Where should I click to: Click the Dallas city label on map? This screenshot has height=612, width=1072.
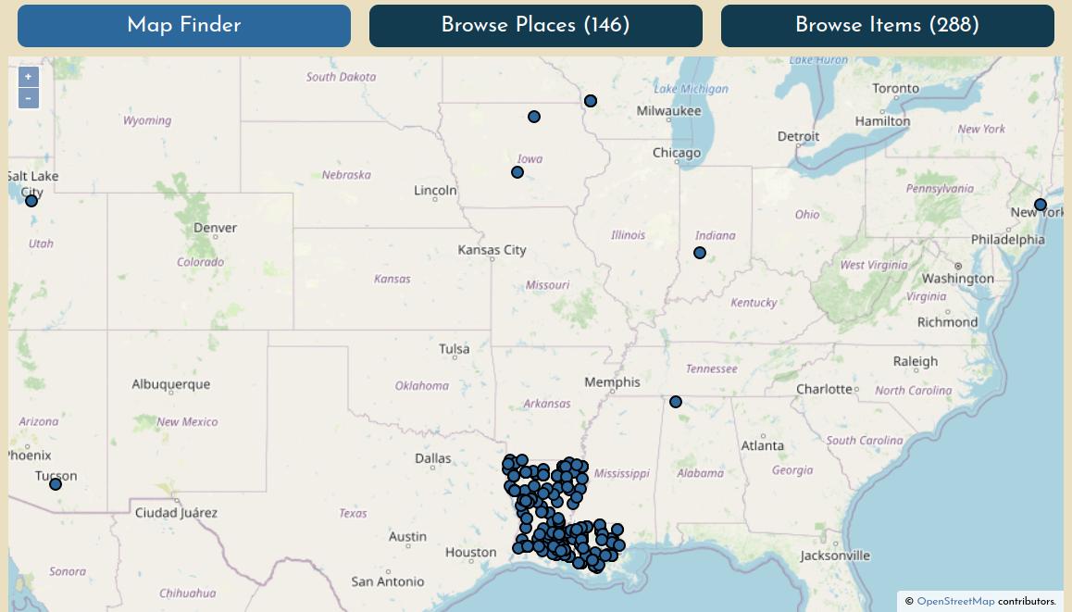coord(433,458)
